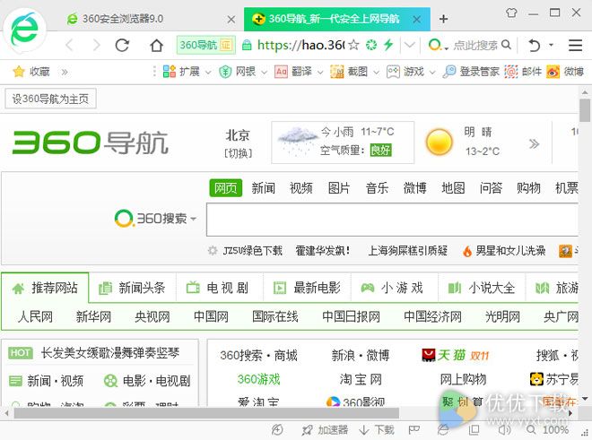Image resolution: width=592 pixels, height=440 pixels.
Task: Click the URL address field
Action: [x=300, y=46]
